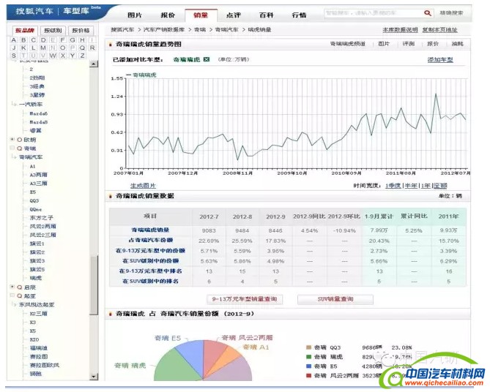Filter brands by letter A
490x392 pixels.
[x=13, y=40]
